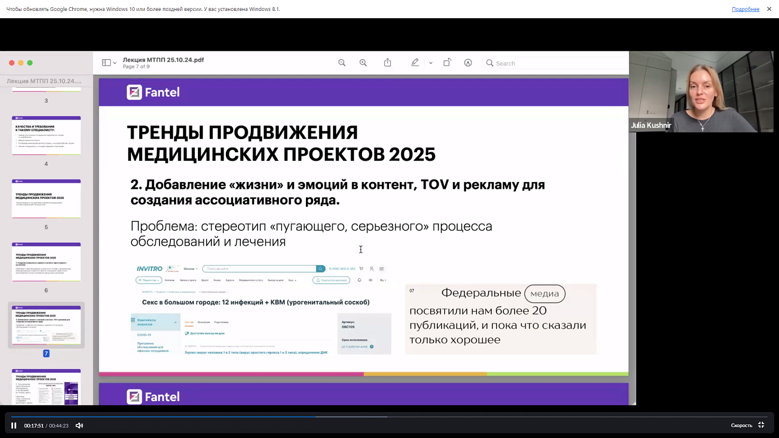Mute the video player audio
Screen dimensions: 779x438
tap(79, 425)
